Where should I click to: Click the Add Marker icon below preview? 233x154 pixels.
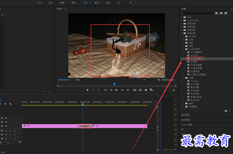coord(87,90)
